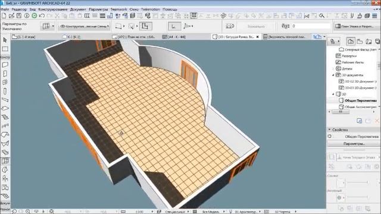Select the Stair tool in the toolbox
The height and width of the screenshot is (214, 381).
pyautogui.click(x=5, y=117)
